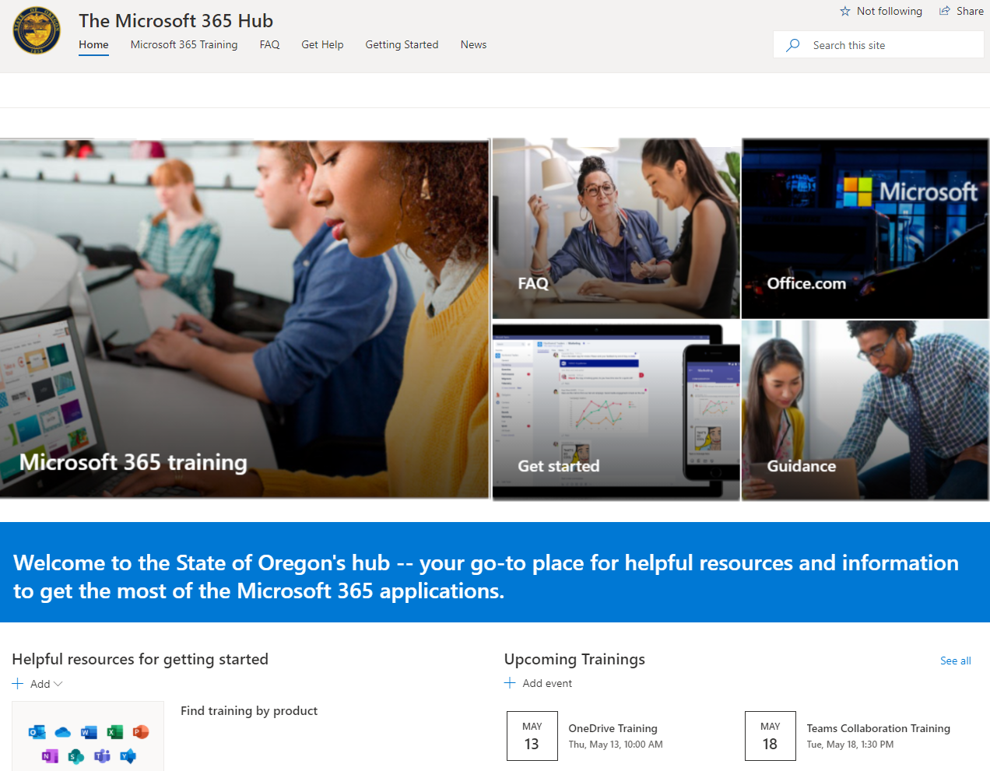
Task: Click the Share icon in the header
Action: (945, 11)
